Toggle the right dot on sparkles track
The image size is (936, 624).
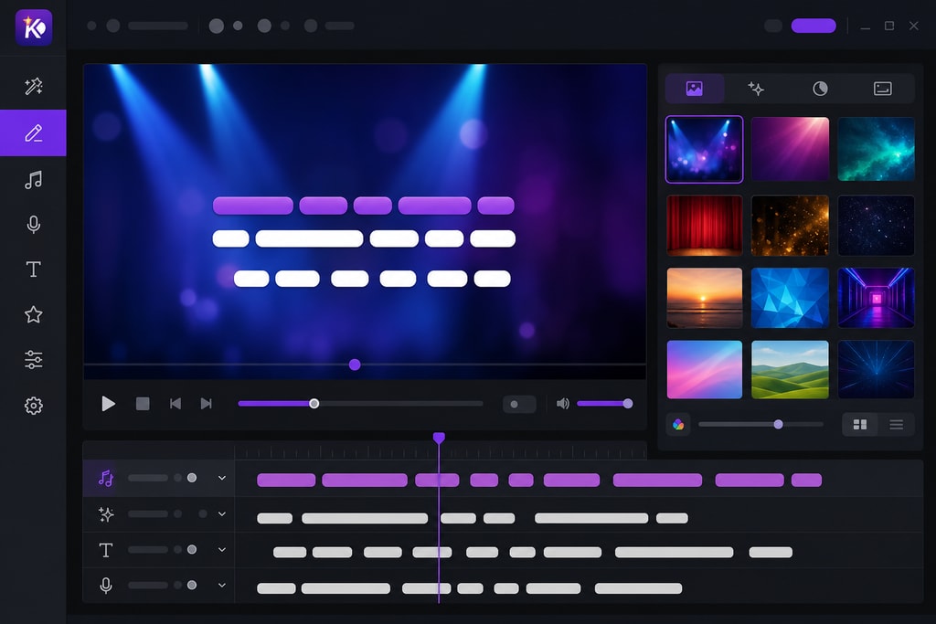click(x=203, y=513)
